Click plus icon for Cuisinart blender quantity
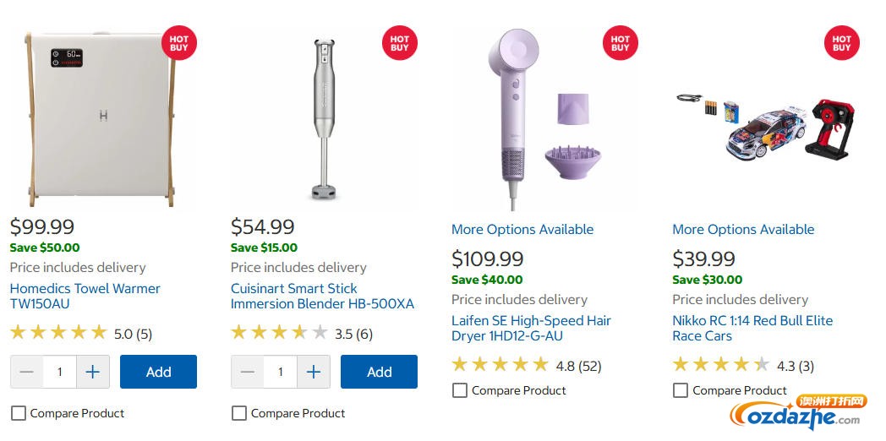 [314, 372]
